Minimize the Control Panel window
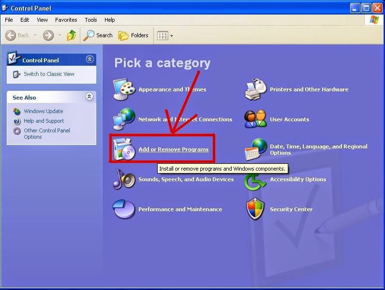 pyautogui.click(x=355, y=8)
